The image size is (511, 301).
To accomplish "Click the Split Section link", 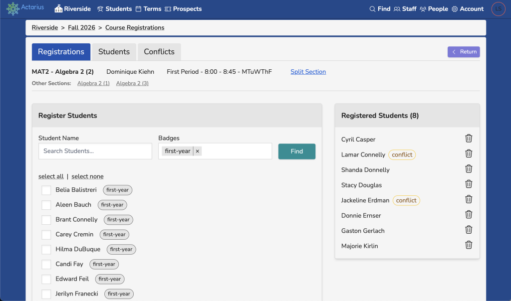I will click(308, 72).
